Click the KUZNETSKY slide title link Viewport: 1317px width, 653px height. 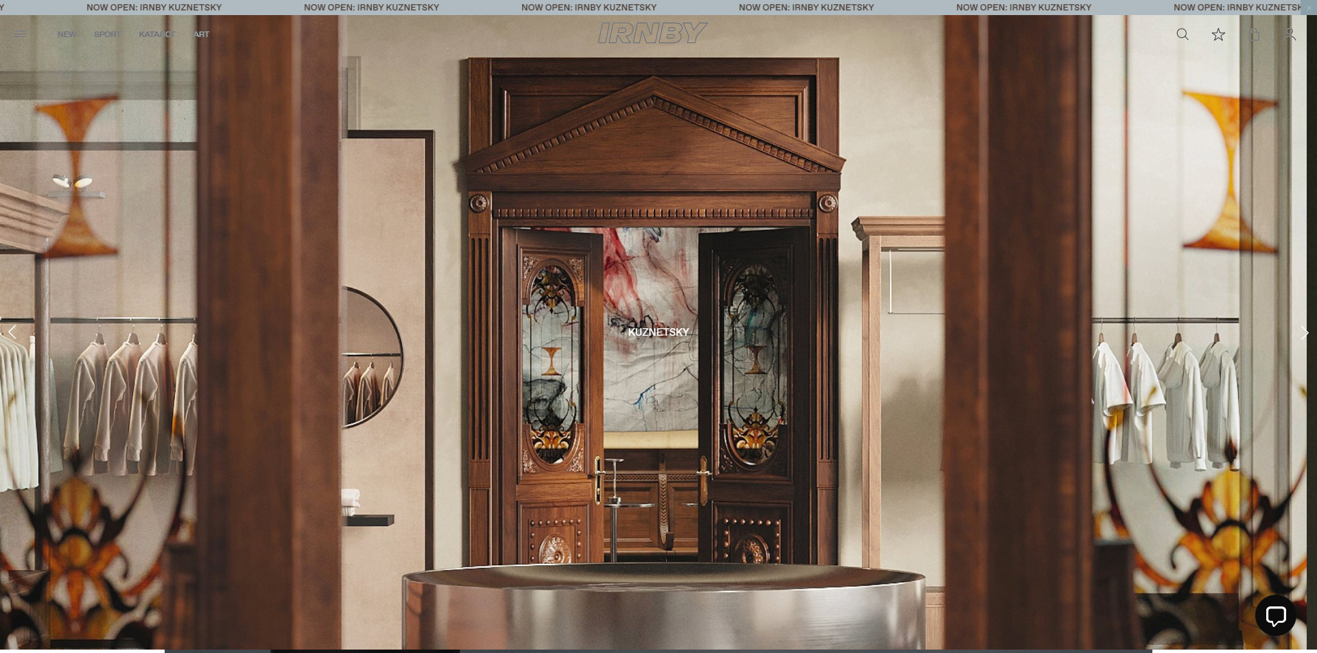click(658, 332)
